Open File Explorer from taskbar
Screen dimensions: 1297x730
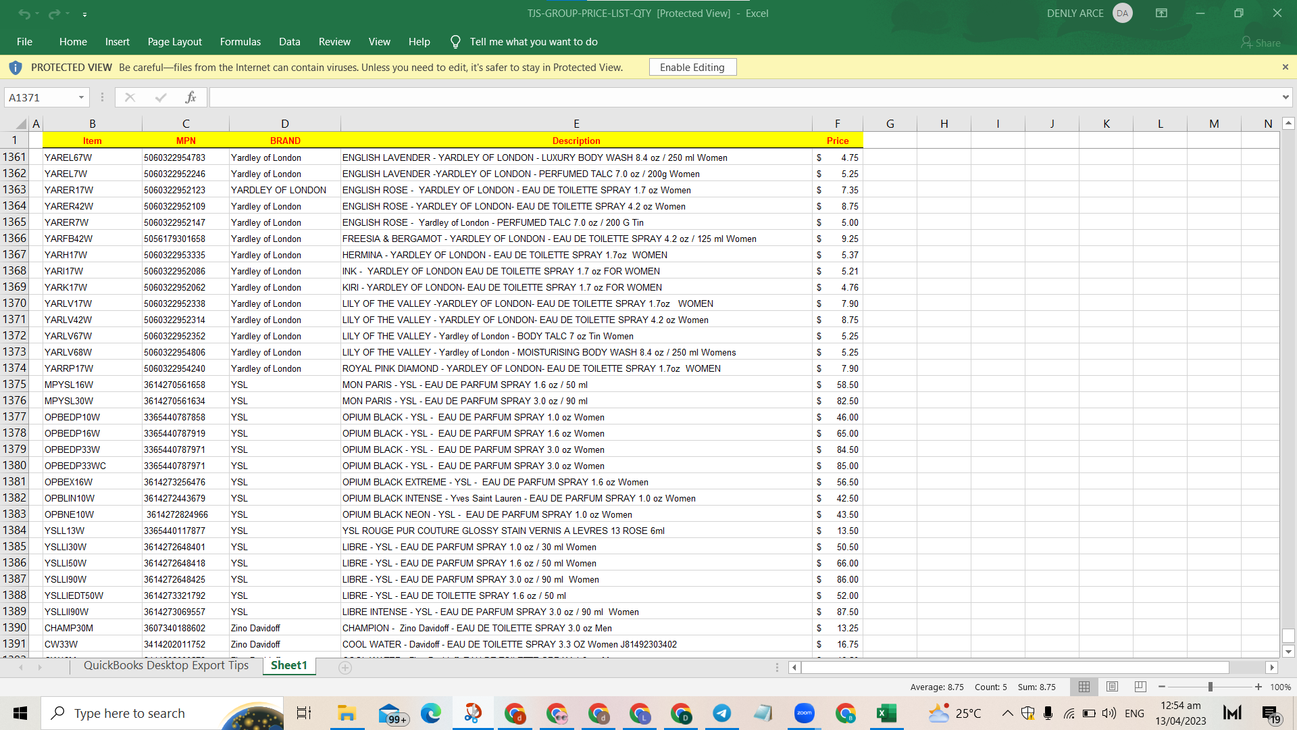click(x=347, y=713)
